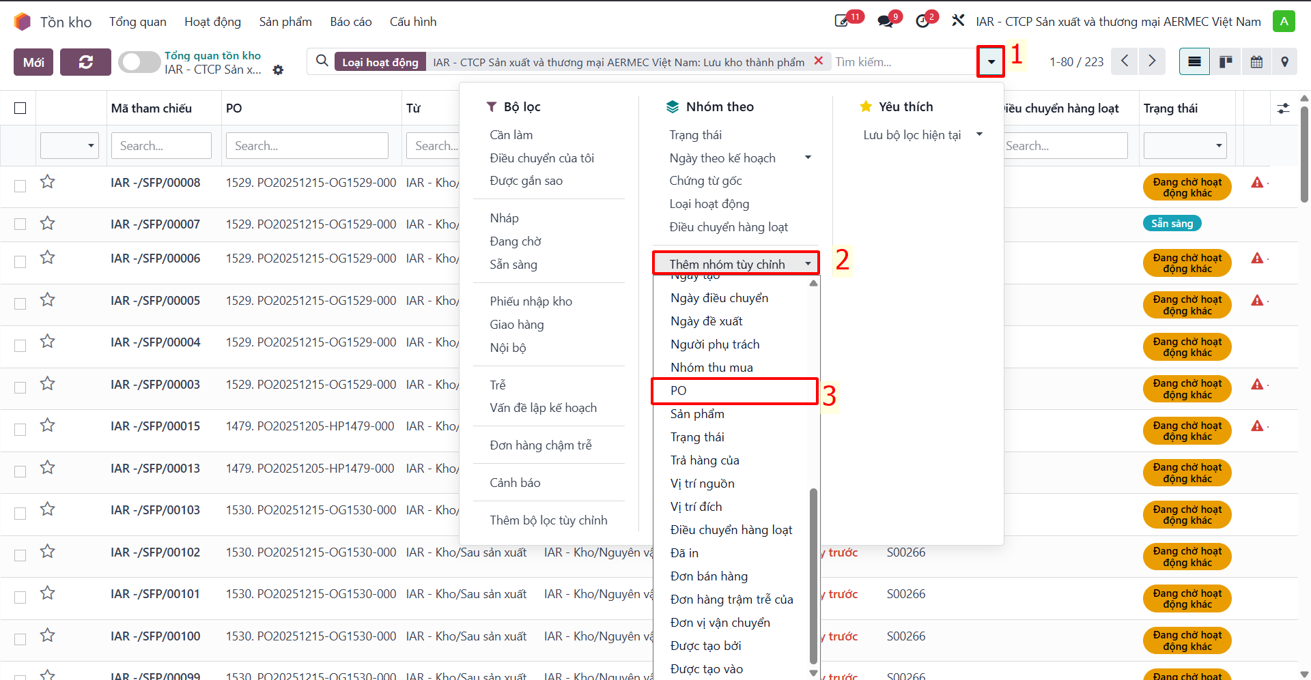Switch to calendar view
This screenshot has width=1311, height=680.
tap(1256, 62)
